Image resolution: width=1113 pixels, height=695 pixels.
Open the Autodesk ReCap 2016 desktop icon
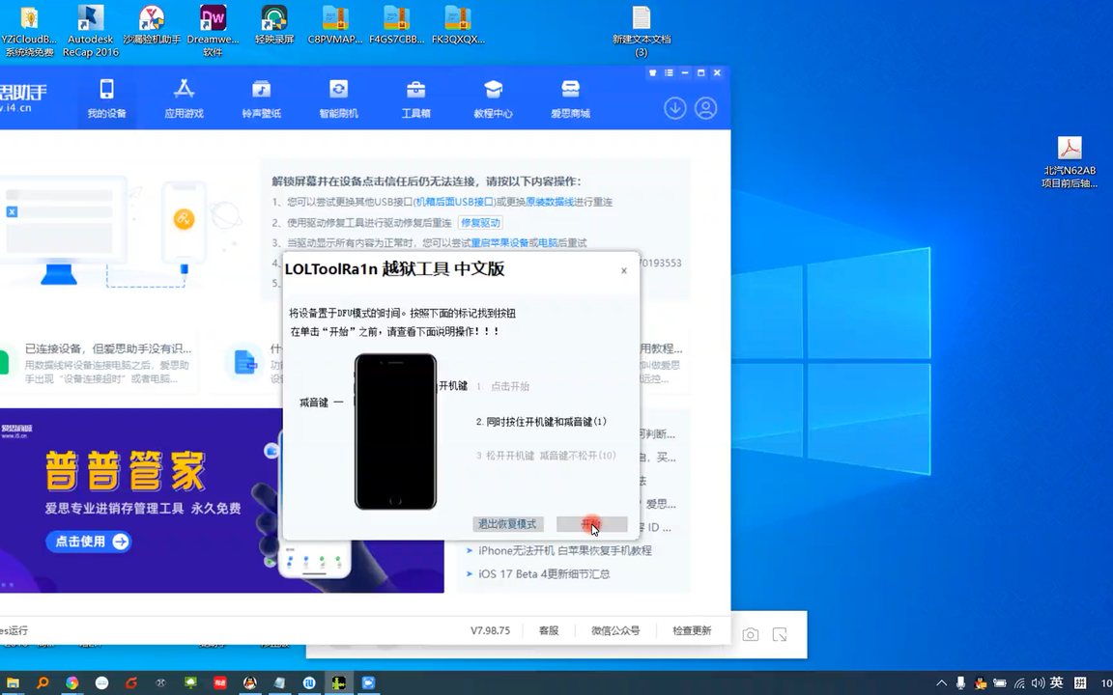tap(90, 31)
